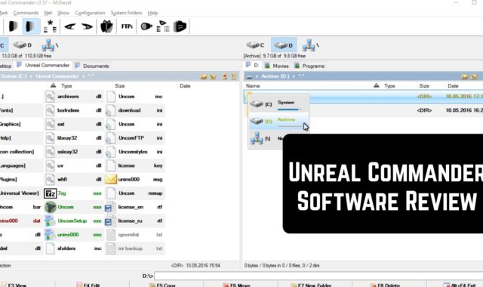Click the gift box toolbar icon
This screenshot has height=287, width=483.
coord(106,26)
